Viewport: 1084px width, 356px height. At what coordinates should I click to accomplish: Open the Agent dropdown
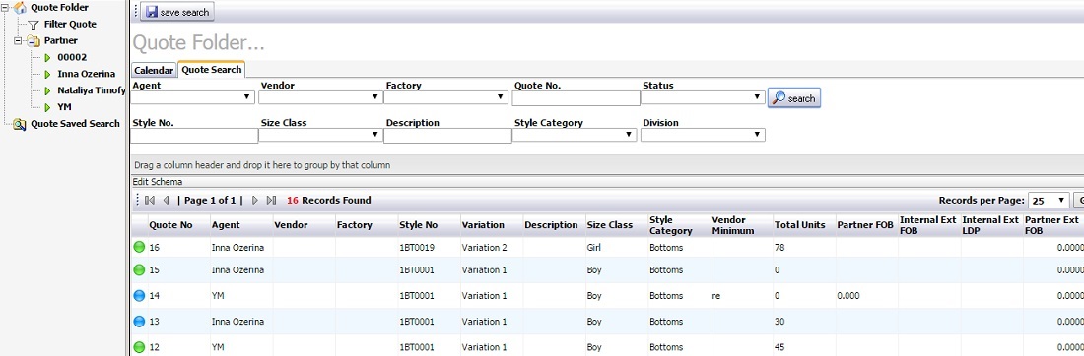click(x=193, y=97)
